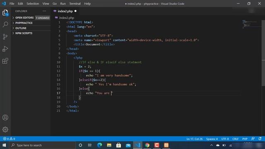Viewport: 265px width, 149px height.
Task: Open Microsoft Store from taskbar
Action: pos(119,145)
